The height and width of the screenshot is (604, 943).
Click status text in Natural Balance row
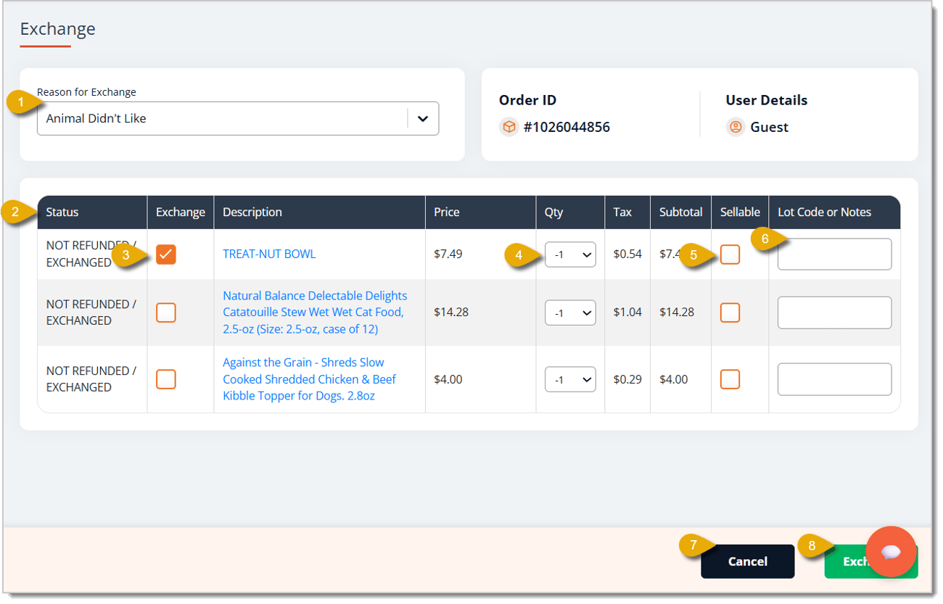[91, 313]
